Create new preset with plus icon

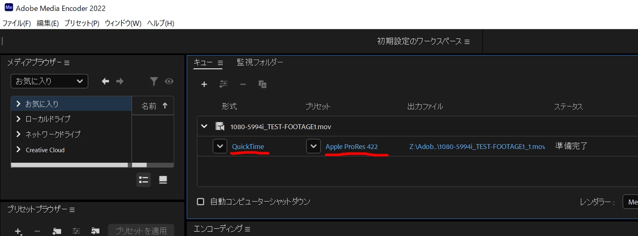click(18, 231)
